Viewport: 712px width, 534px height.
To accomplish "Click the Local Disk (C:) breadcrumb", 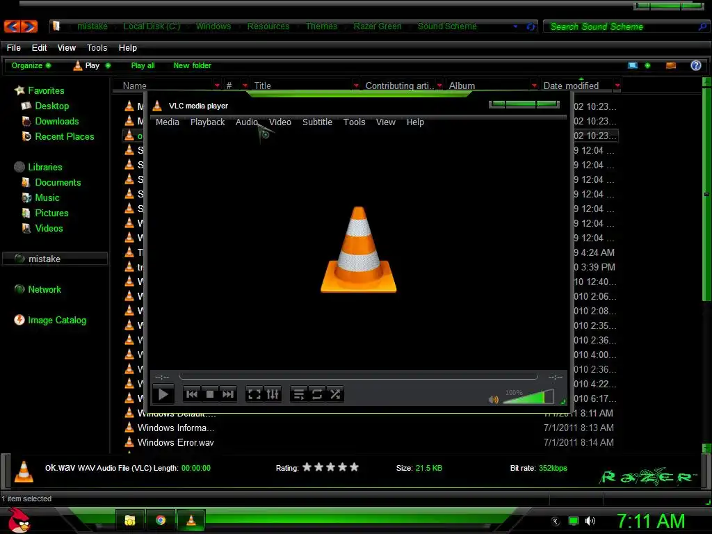I will (152, 26).
